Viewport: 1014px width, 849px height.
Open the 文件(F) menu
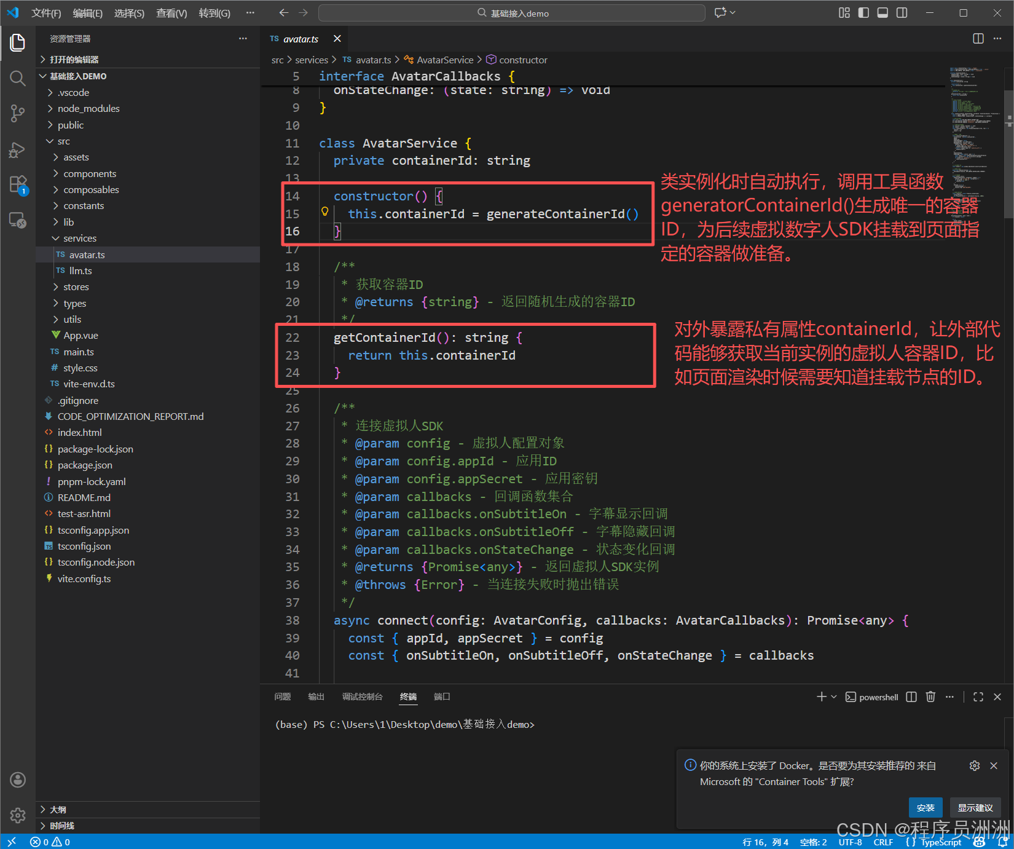tap(46, 13)
